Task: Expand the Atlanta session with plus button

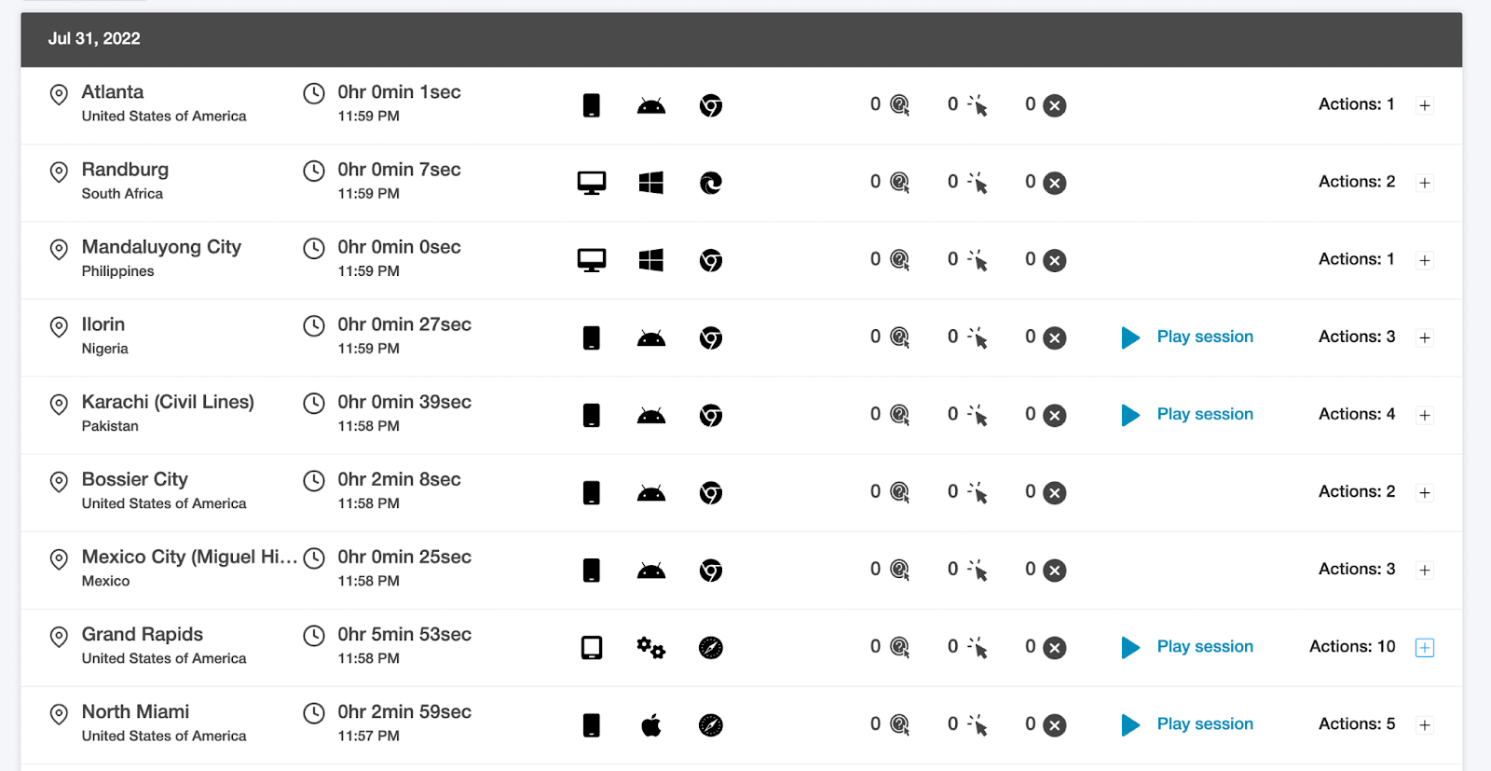Action: (1424, 105)
